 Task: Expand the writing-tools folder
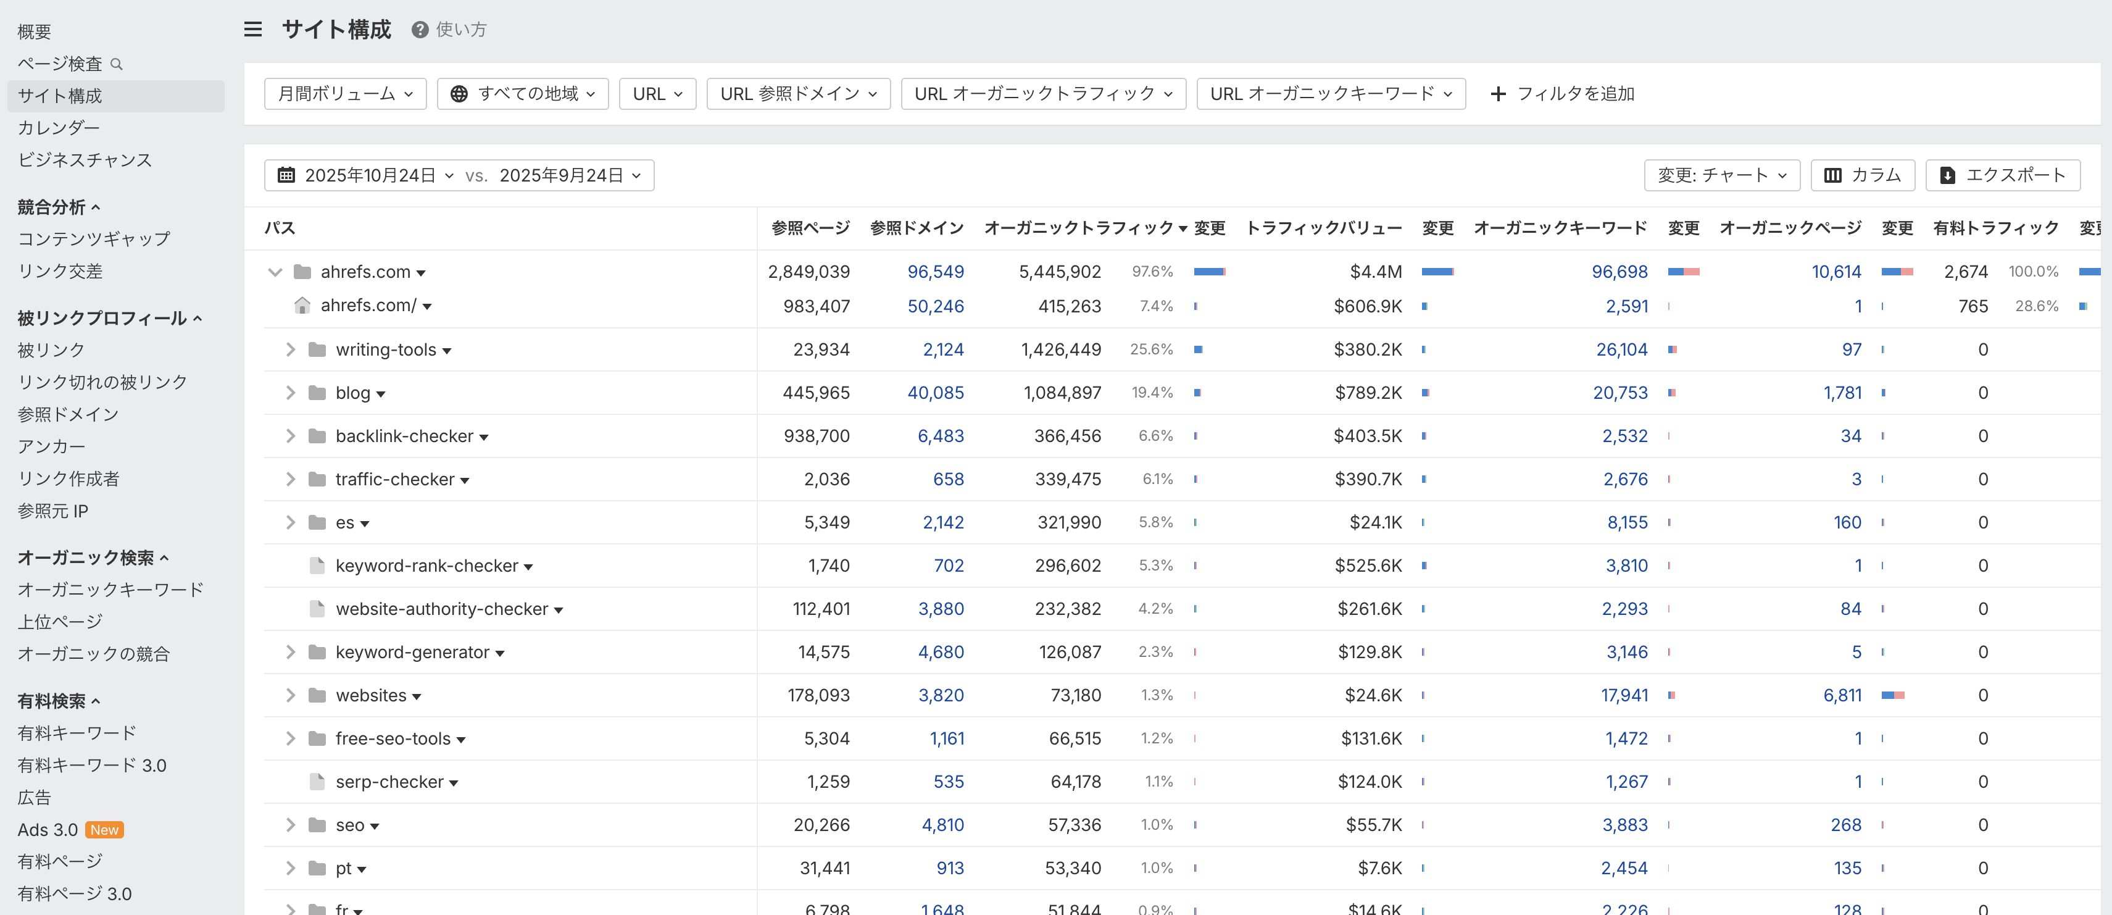coord(290,349)
